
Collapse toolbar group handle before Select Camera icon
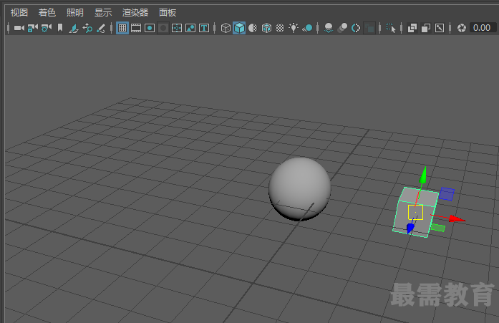[9, 28]
